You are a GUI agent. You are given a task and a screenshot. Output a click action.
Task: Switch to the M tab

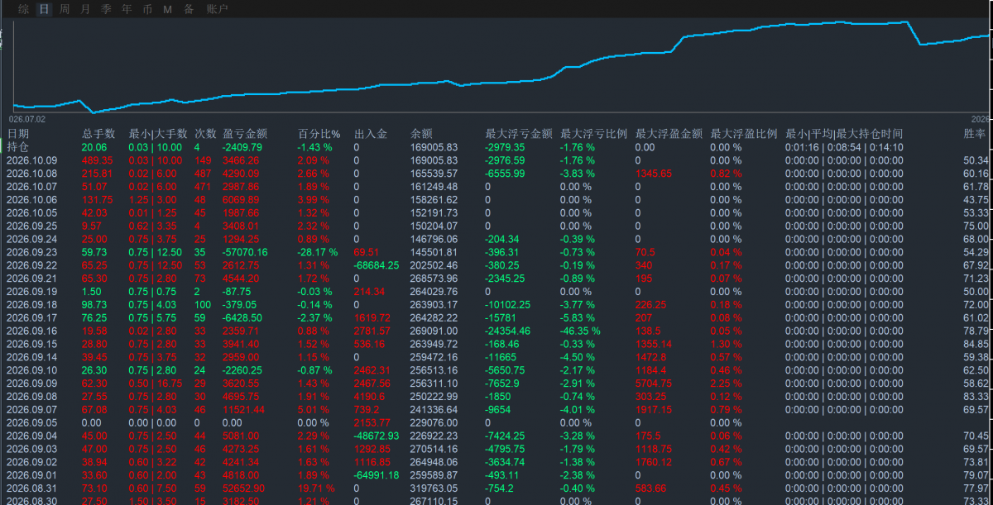point(168,9)
